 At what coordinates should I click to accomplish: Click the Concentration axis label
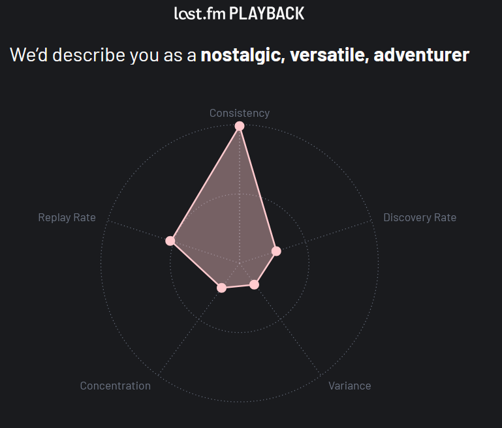pyautogui.click(x=116, y=386)
